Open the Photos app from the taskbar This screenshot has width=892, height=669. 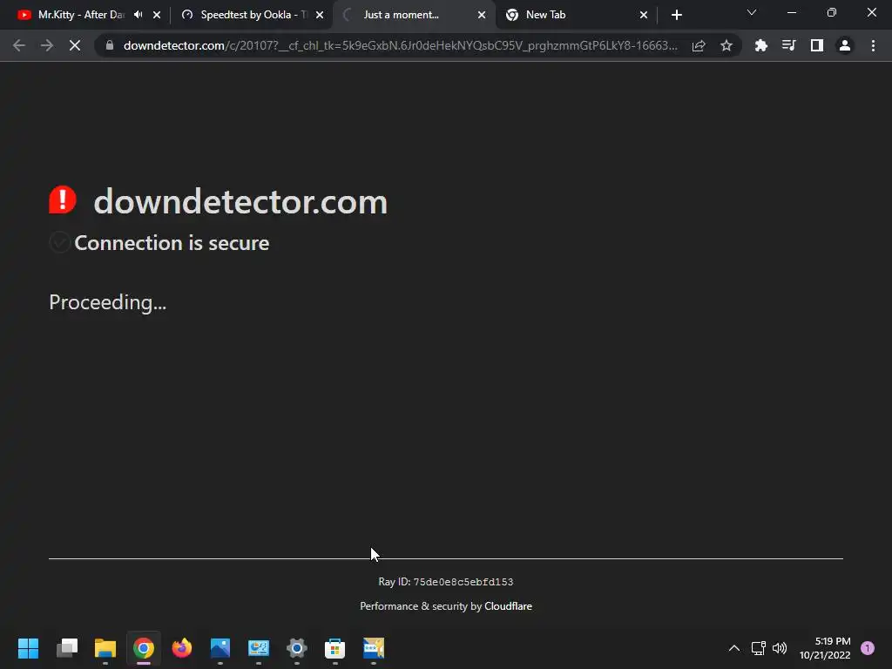coord(220,648)
